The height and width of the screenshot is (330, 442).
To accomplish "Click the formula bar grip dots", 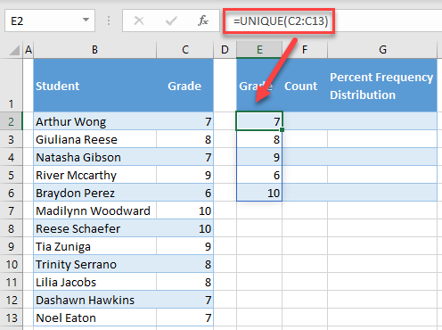I will (109, 21).
